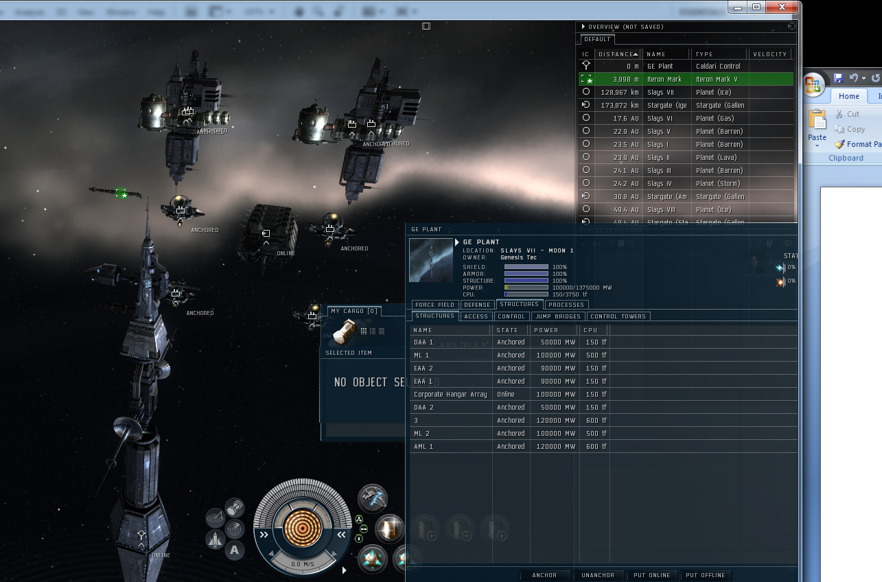The image size is (882, 582).
Task: Click the Put Offline button
Action: (x=705, y=575)
